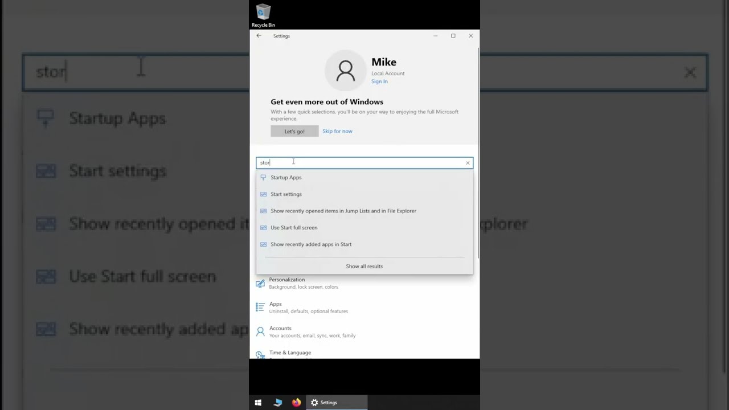
Task: Open the Recycle Bin desktop icon
Action: tap(263, 16)
